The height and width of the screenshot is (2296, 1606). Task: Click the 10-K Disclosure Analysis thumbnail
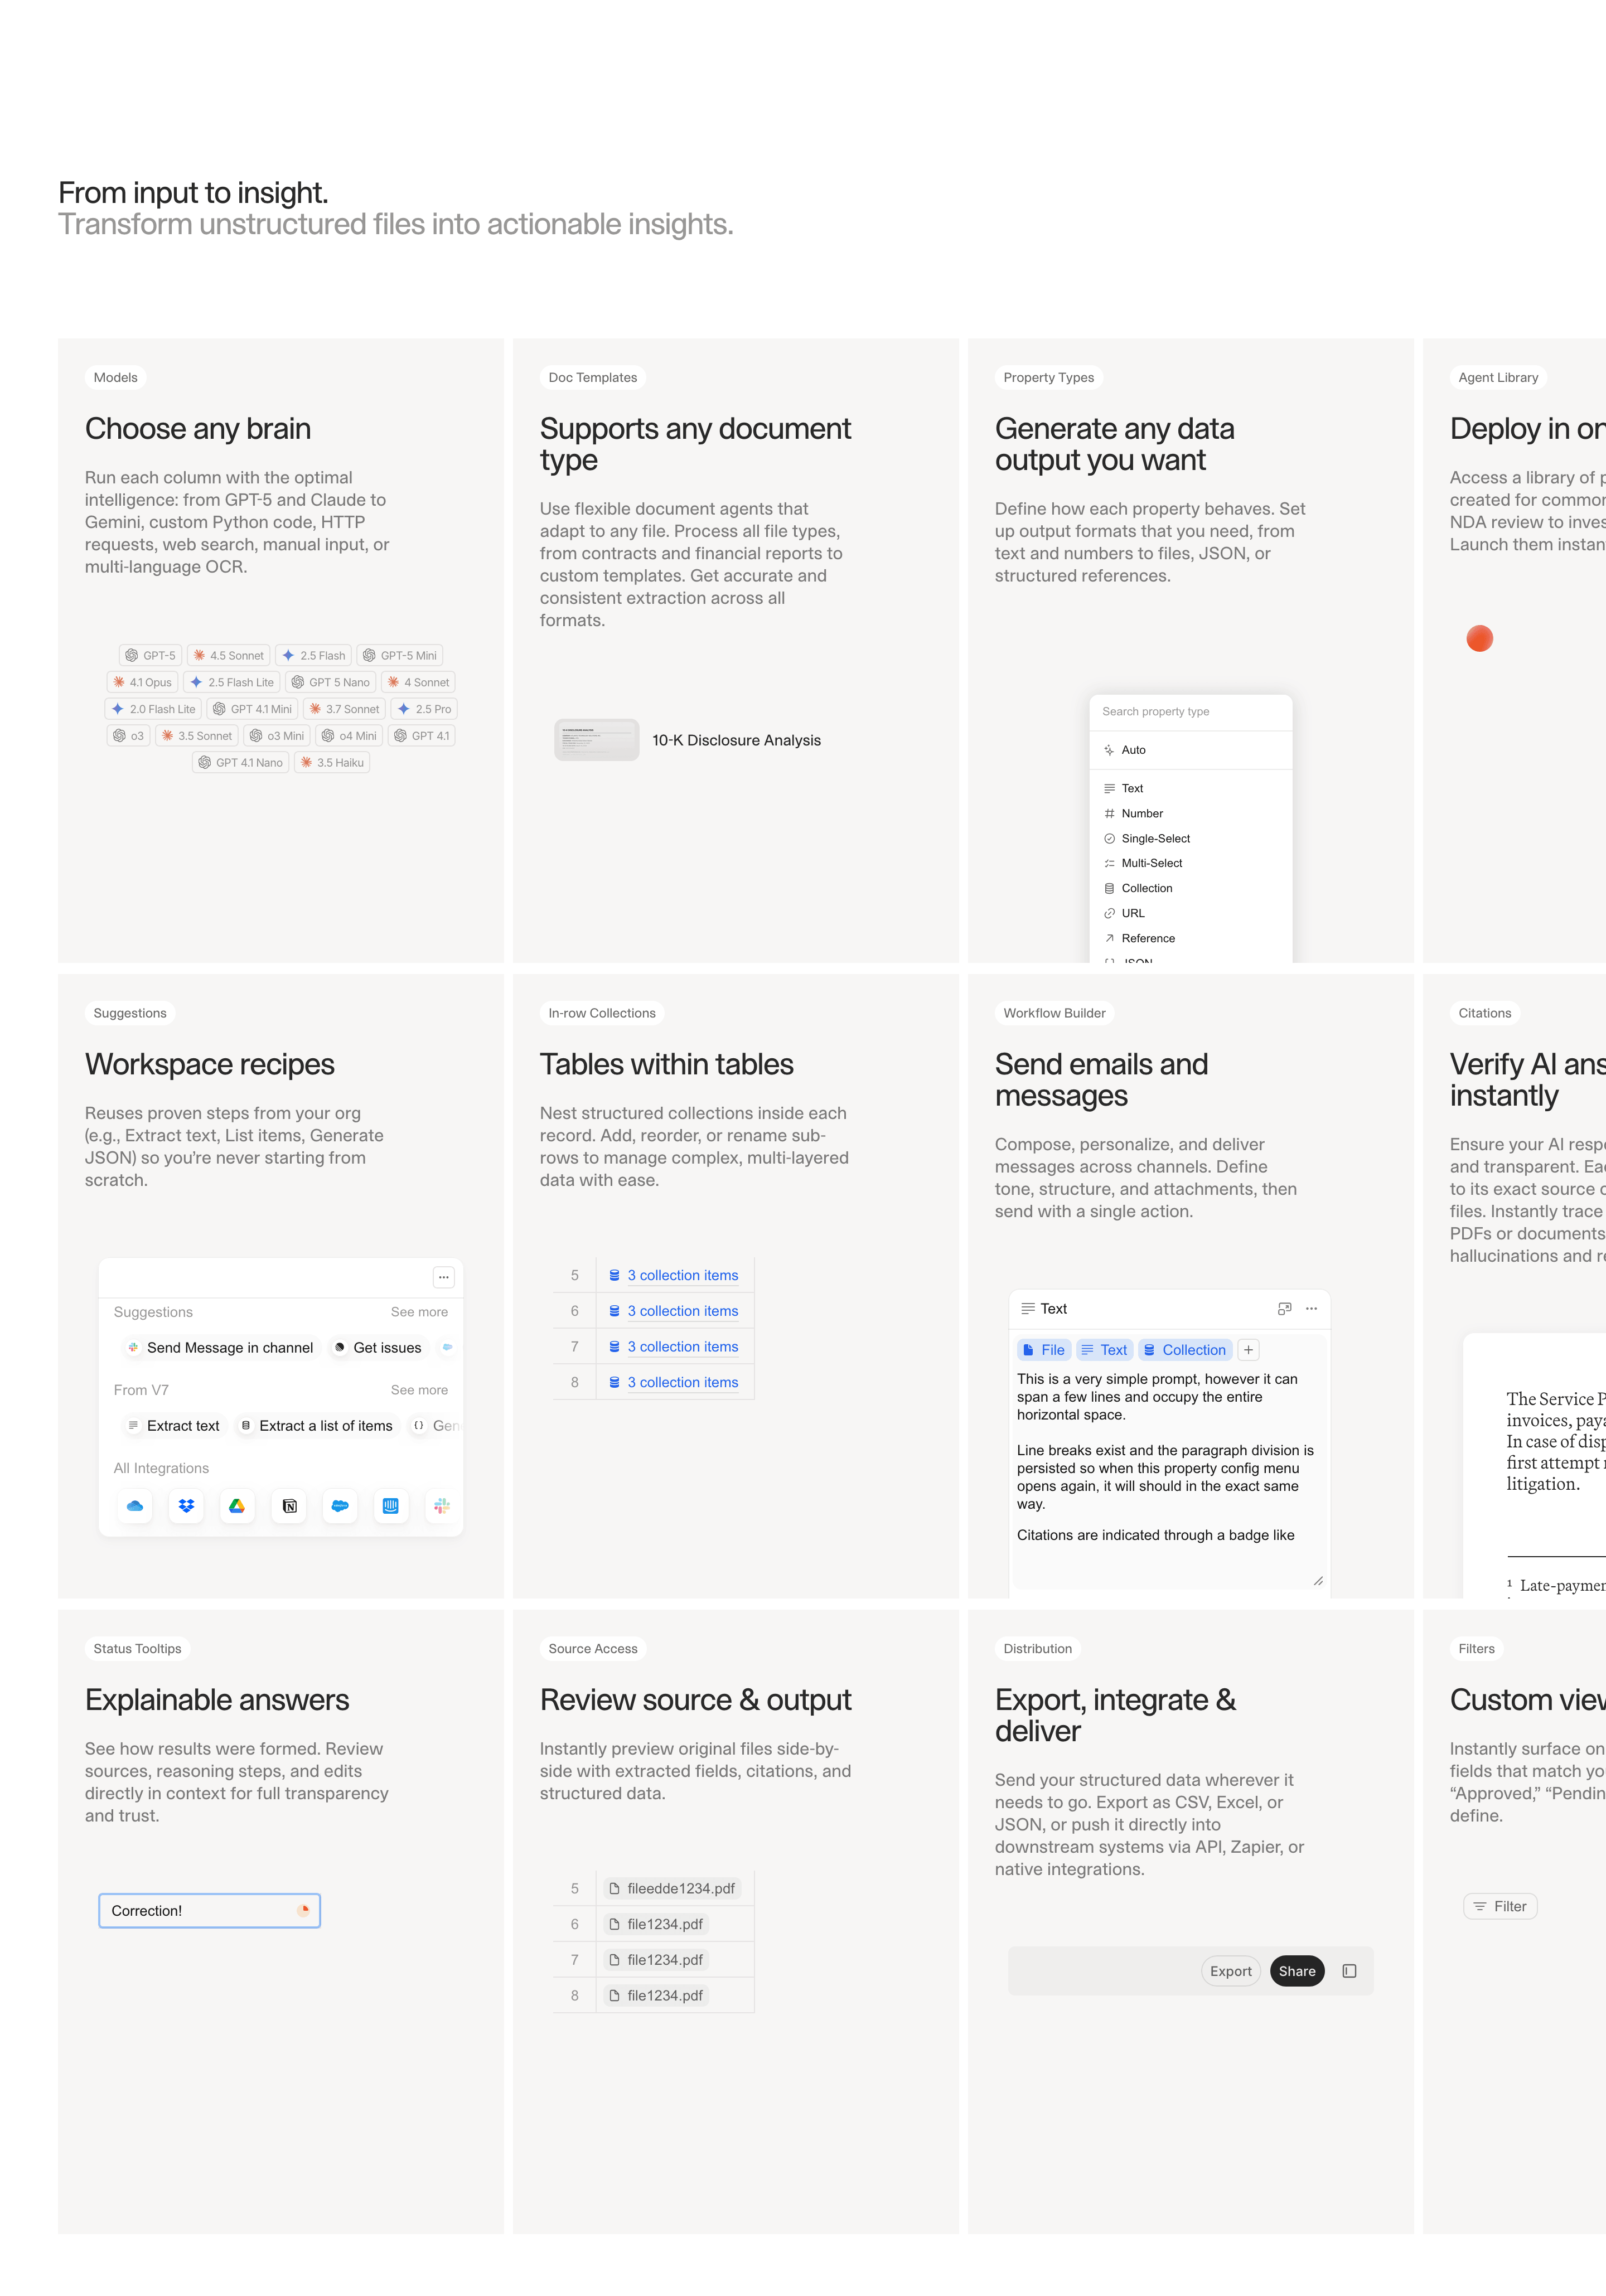coord(597,740)
